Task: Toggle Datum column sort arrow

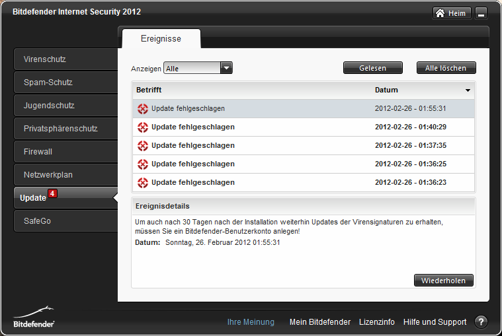Action: point(468,90)
